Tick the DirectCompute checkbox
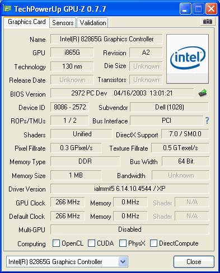The height and width of the screenshot is (273, 220). click(x=153, y=243)
